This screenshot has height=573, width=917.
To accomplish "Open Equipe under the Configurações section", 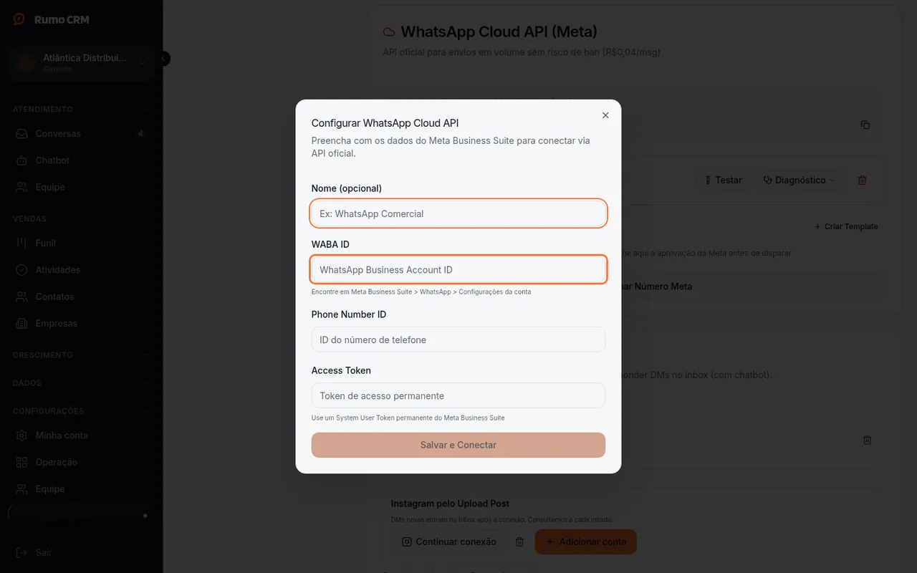I will coord(82,488).
